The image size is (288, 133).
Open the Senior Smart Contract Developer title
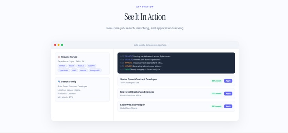139,79
